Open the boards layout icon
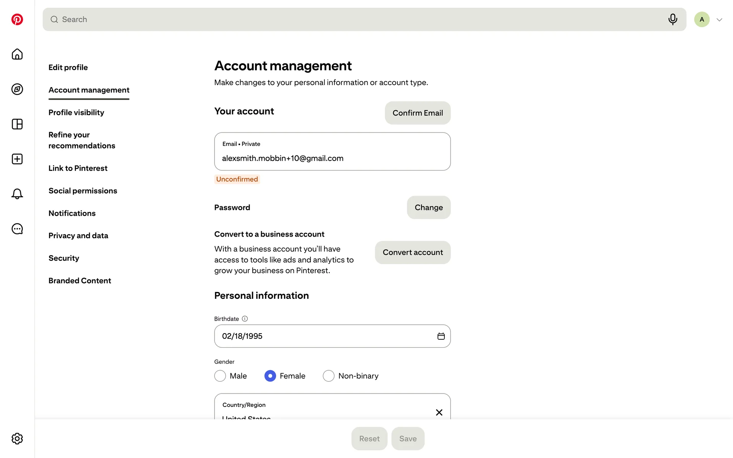 tap(17, 124)
